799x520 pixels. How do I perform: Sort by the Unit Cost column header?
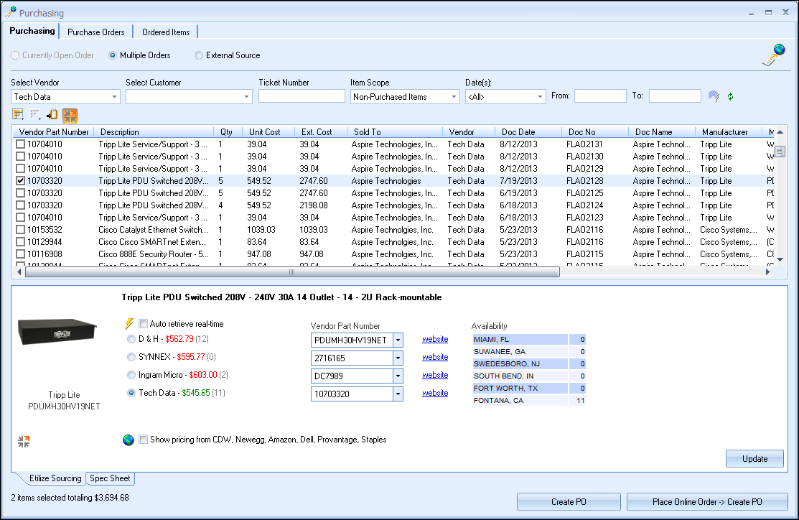tap(264, 132)
